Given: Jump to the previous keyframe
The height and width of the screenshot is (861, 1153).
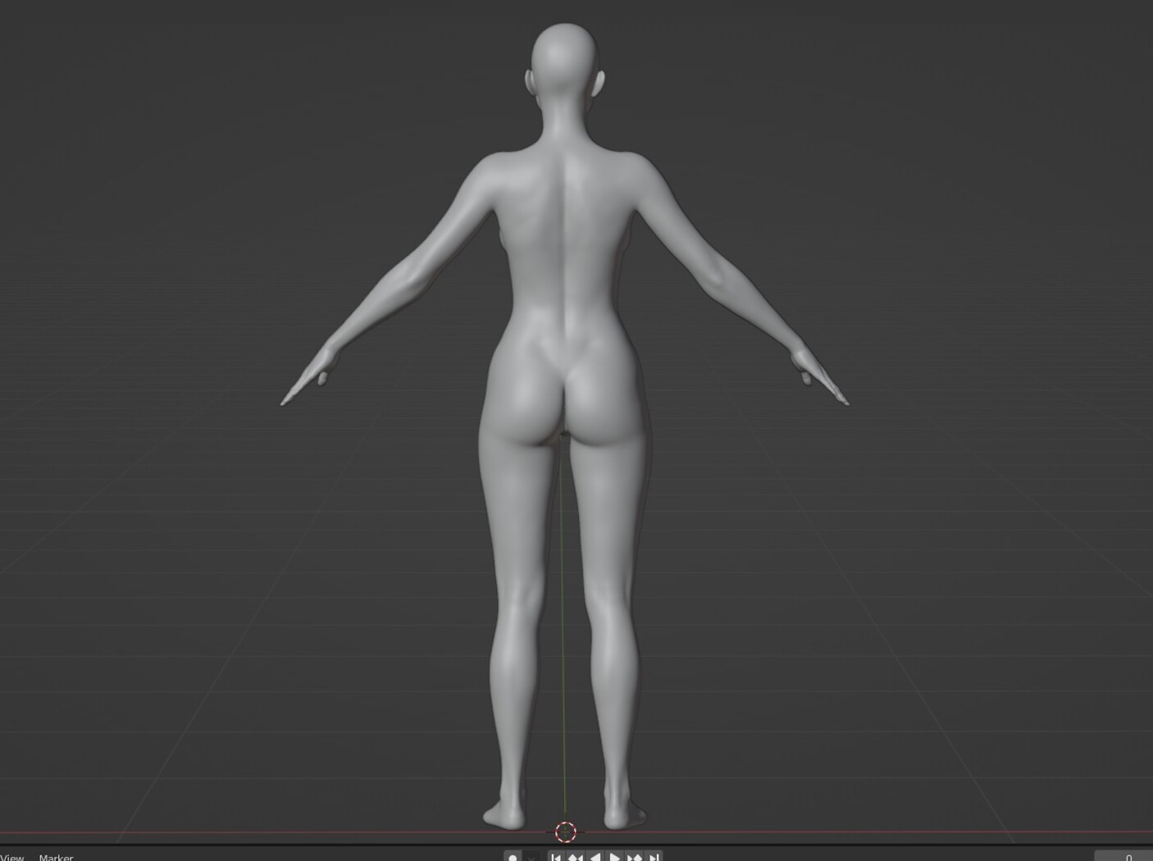Looking at the screenshot, I should pyautogui.click(x=575, y=857).
